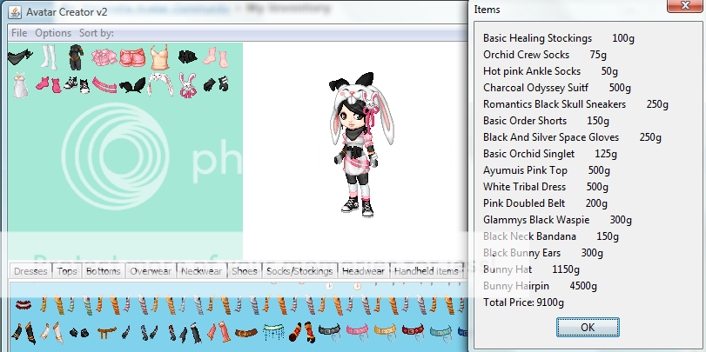This screenshot has height=352, width=706.
Task: Switch to the Overwear tab
Action: pos(151,271)
